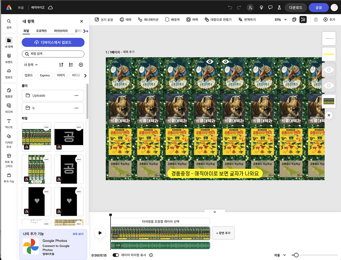Select the dinosaur pattern layer thumbnail
Image resolution: width=341 pixels, height=260 pixels.
click(x=329, y=101)
